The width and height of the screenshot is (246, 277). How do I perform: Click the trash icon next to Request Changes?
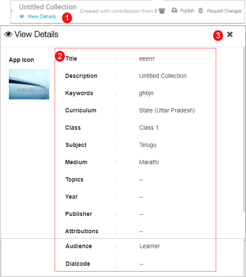[201, 11]
